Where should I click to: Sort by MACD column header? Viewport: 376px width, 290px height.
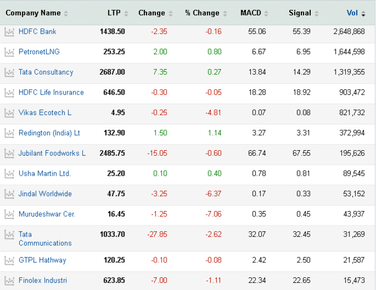point(250,13)
